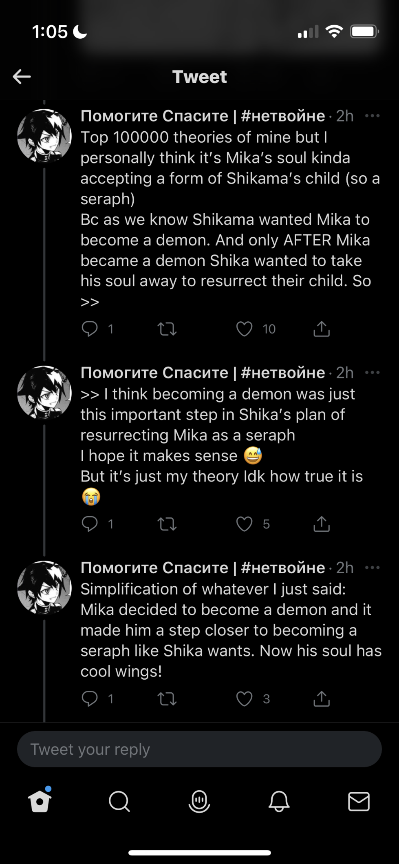Retweet the third 'Simplification' tweet

coord(167,699)
